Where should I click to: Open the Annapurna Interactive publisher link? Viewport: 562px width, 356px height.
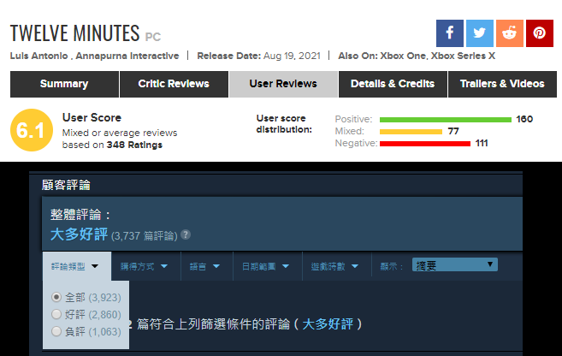coord(127,56)
